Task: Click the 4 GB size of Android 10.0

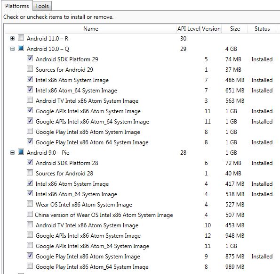Action: 231,49
